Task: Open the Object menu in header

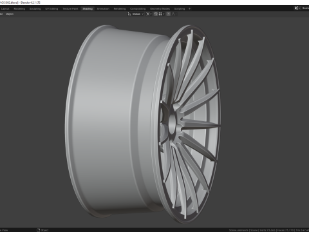Action: (x=10, y=14)
